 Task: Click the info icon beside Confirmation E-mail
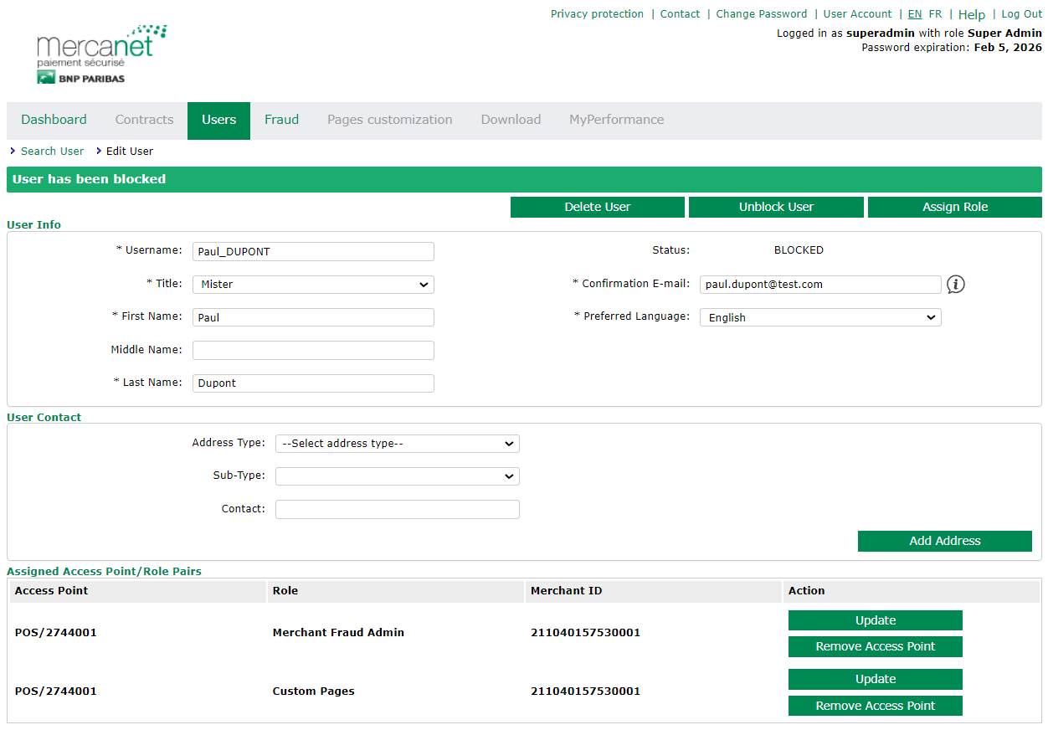click(955, 285)
